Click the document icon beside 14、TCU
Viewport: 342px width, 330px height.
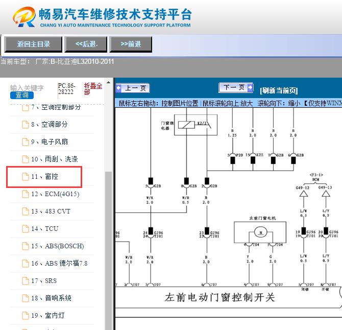(26, 228)
